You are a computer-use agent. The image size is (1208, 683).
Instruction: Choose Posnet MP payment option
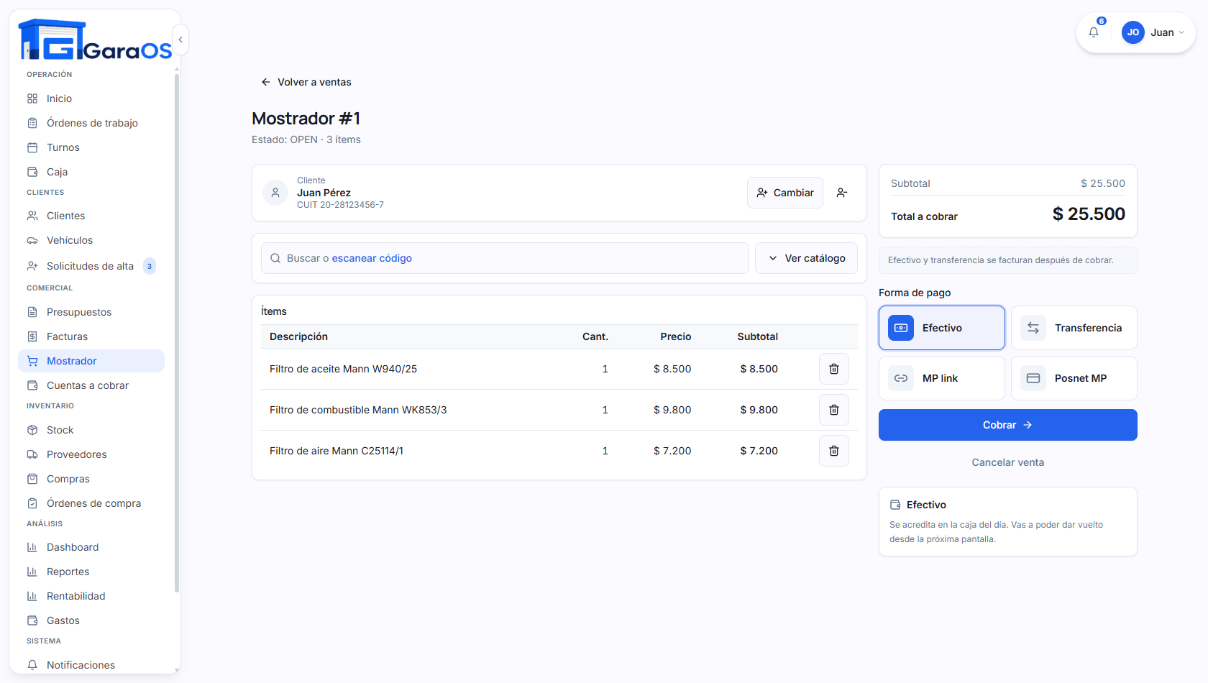coord(1074,378)
